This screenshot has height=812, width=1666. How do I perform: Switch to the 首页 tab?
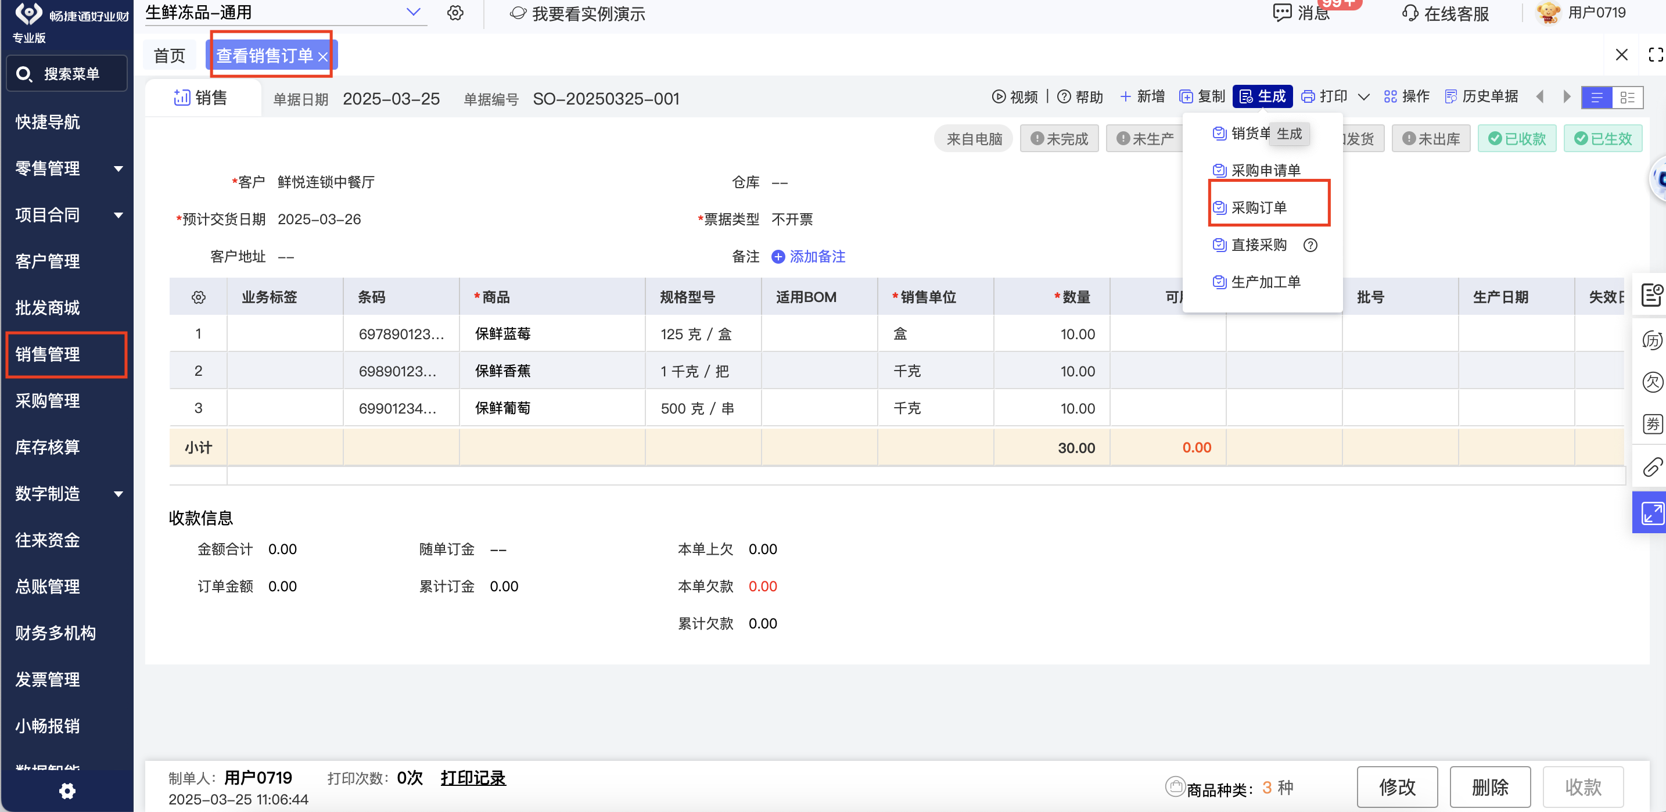coord(170,56)
